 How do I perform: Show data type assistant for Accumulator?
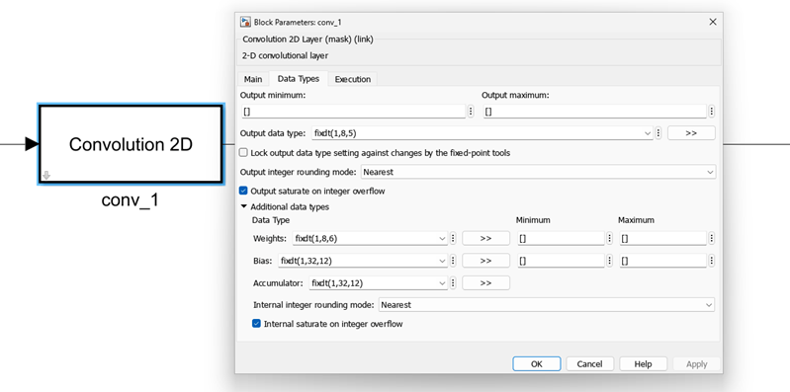click(485, 283)
